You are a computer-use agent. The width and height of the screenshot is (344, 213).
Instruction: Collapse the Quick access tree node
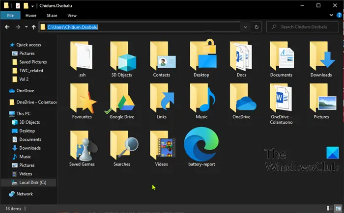5,45
